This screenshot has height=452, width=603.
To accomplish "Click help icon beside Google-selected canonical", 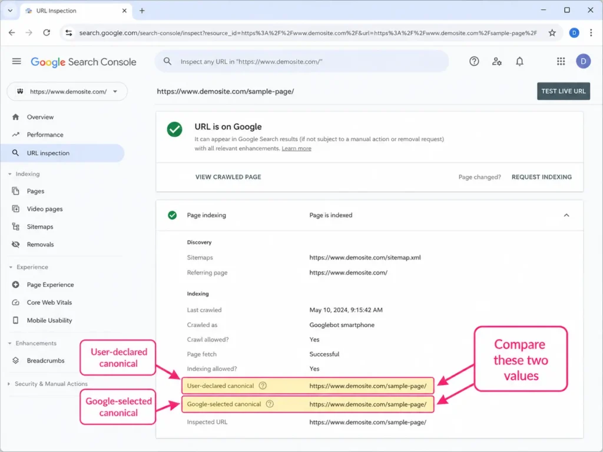I will point(270,404).
